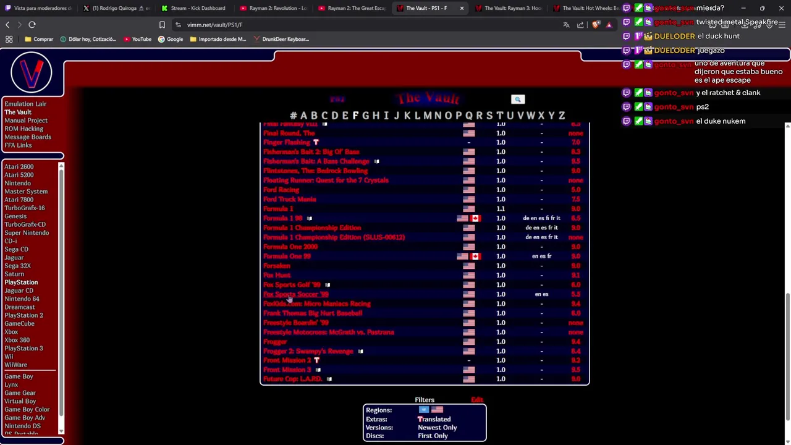Screen dimensions: 791x445
Task: Select Super Nintendo in the console list
Action: click(x=27, y=233)
